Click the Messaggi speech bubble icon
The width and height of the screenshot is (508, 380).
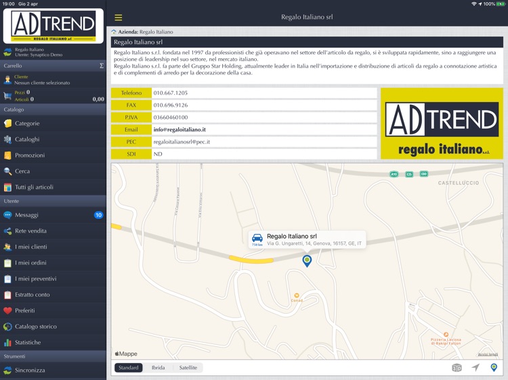coord(7,215)
